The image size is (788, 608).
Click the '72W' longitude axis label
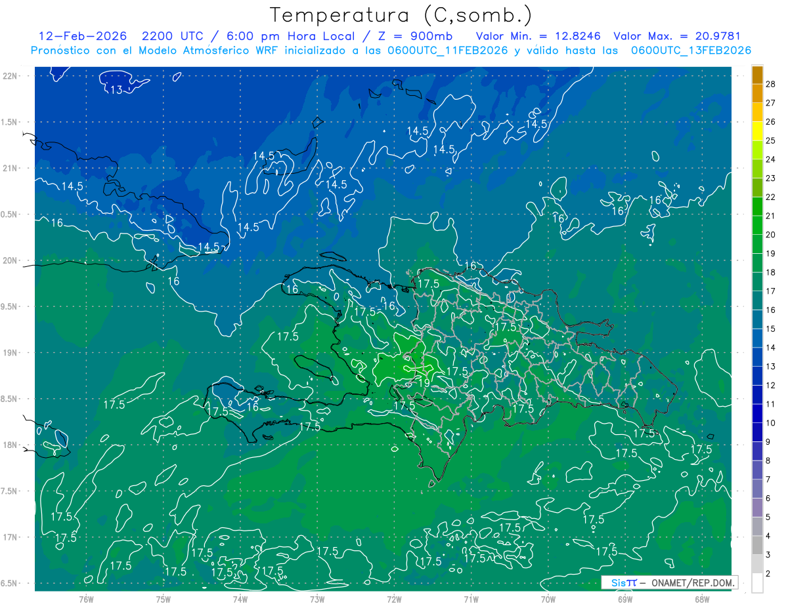click(x=394, y=599)
